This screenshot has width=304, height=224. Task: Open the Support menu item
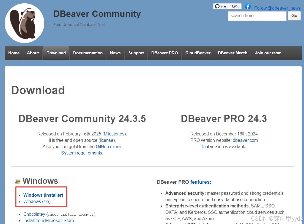click(136, 53)
